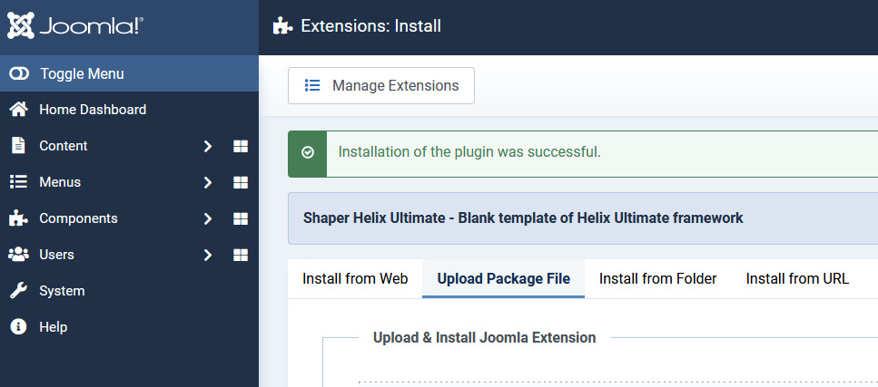Open the Content dashboard grid icon
This screenshot has height=387, width=878.
click(241, 146)
